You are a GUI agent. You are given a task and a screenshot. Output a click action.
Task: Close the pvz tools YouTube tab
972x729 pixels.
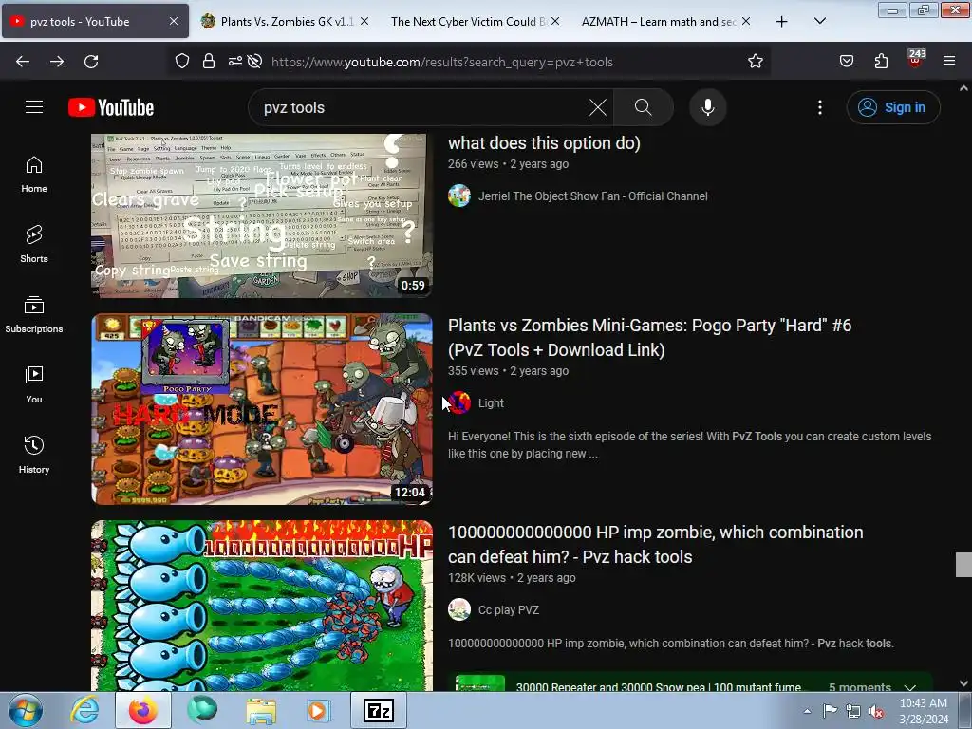click(174, 21)
